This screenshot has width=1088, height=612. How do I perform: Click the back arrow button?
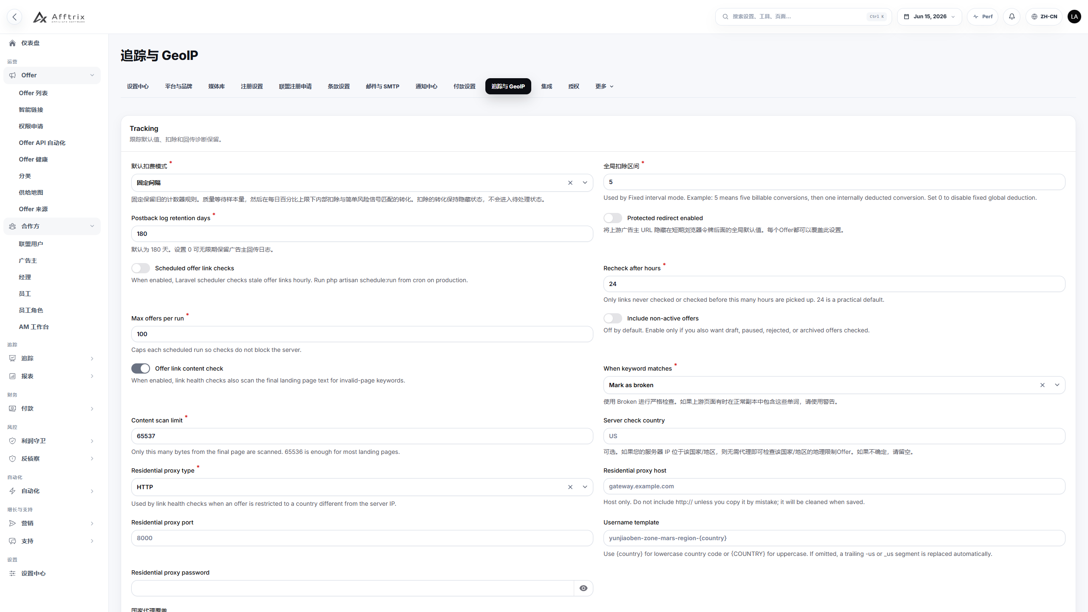click(x=14, y=17)
